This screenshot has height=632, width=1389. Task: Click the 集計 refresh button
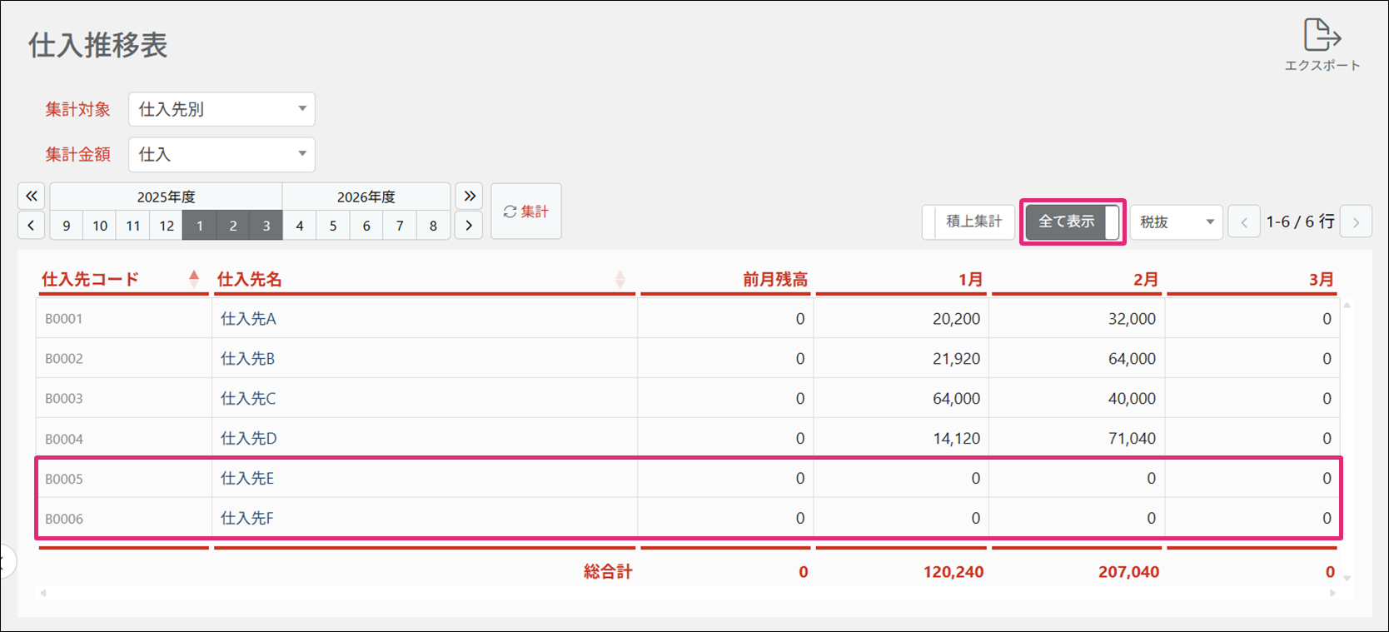pyautogui.click(x=525, y=211)
